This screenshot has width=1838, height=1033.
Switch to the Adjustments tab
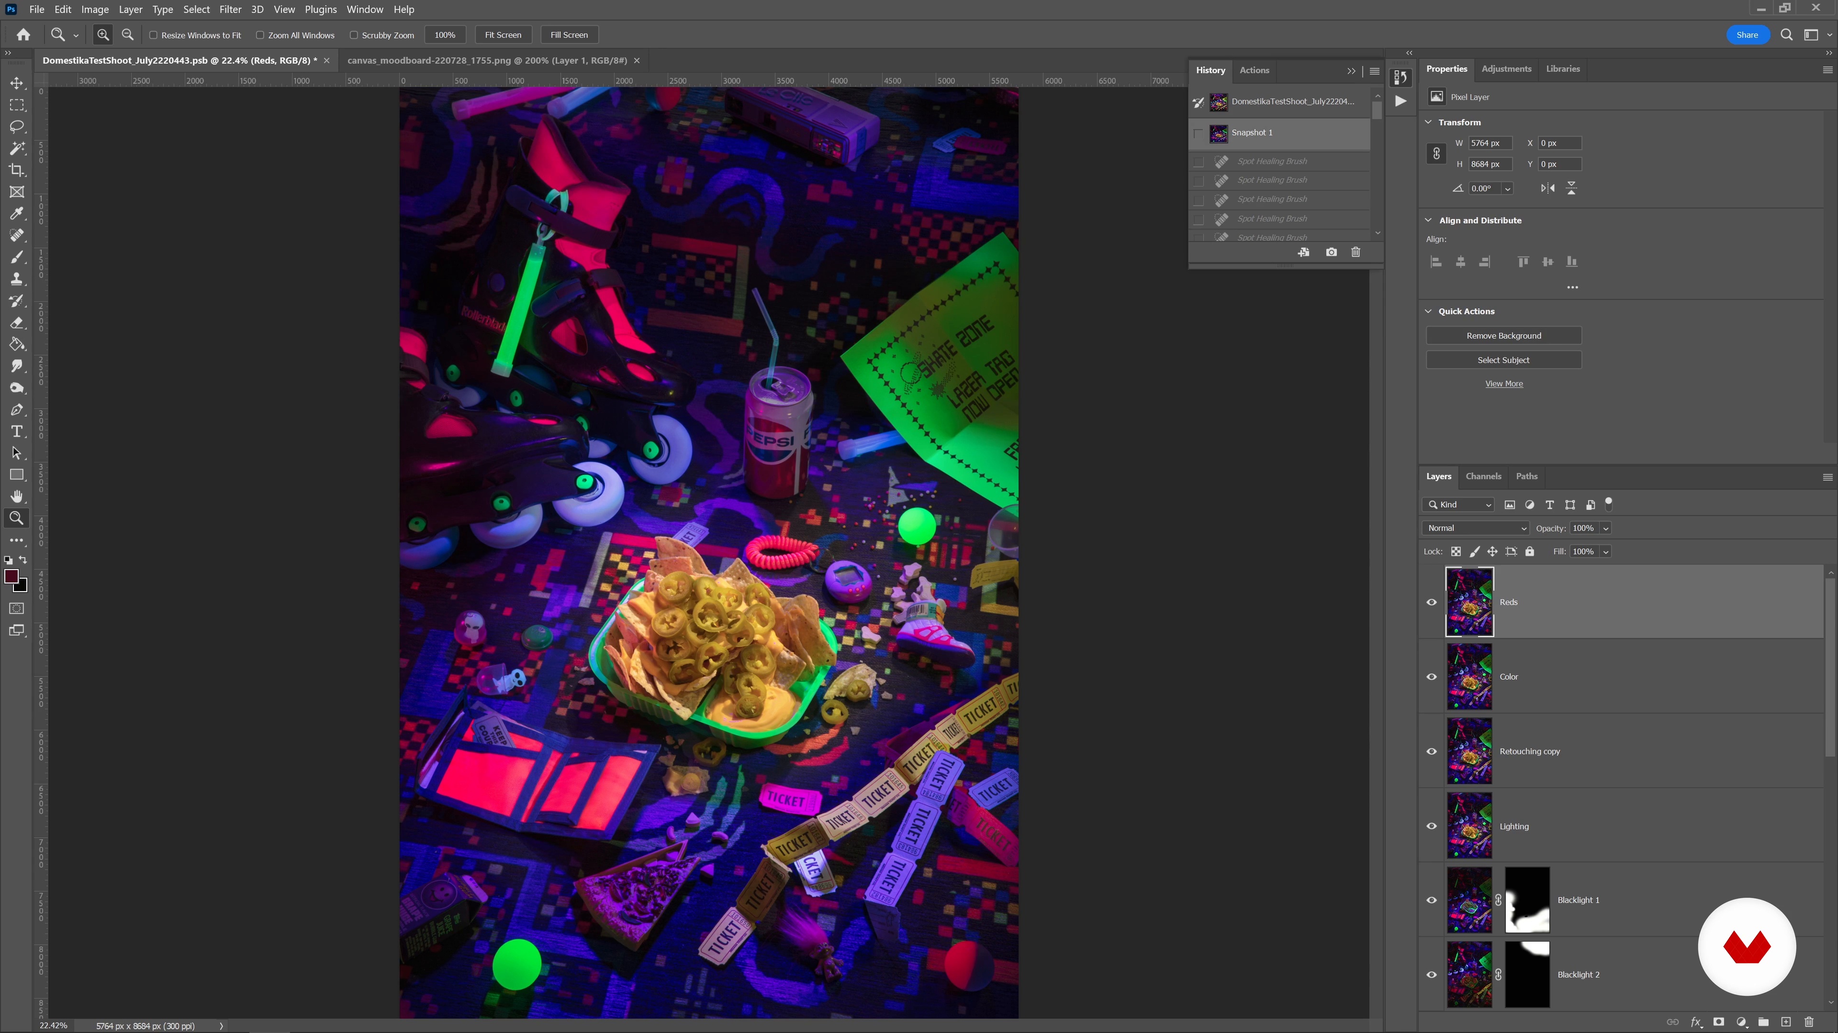click(x=1506, y=69)
